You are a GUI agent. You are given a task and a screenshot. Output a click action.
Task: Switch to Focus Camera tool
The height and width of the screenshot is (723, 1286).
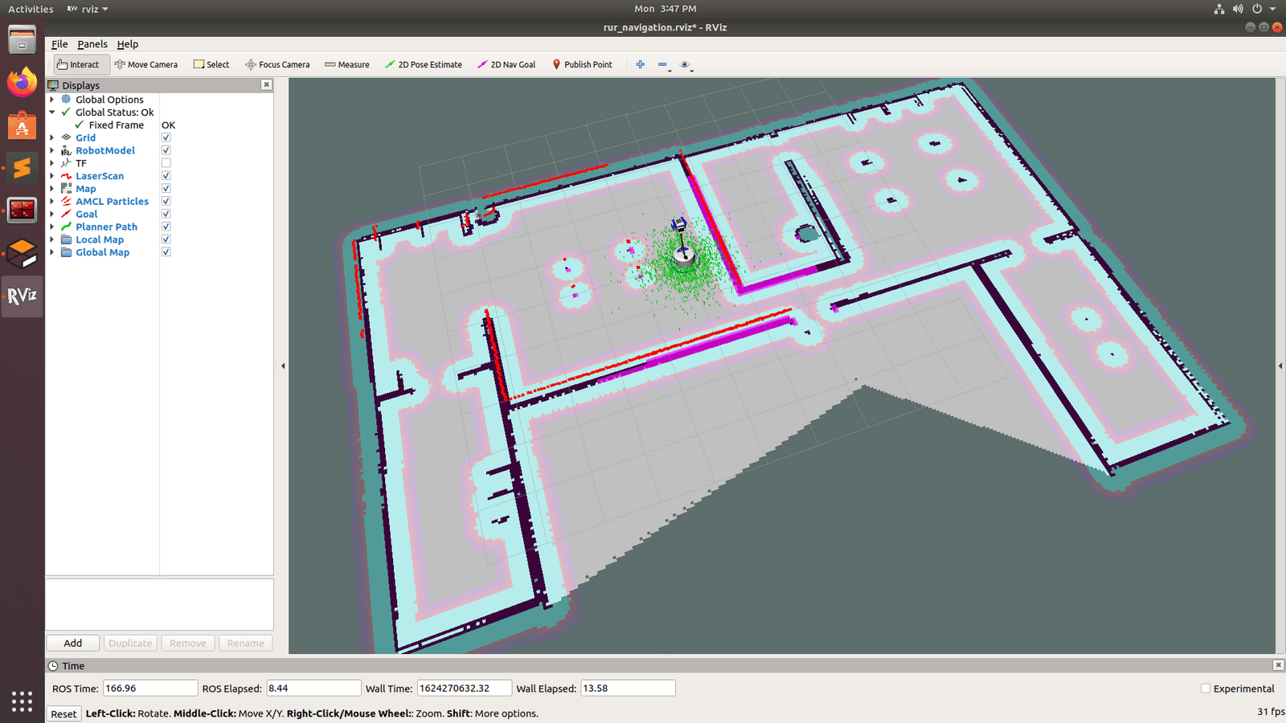tap(277, 64)
